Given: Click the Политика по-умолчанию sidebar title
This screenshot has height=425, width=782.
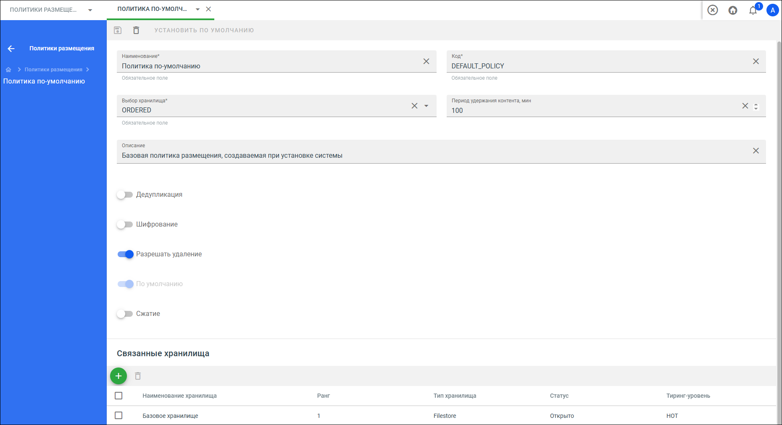Looking at the screenshot, I should [44, 81].
